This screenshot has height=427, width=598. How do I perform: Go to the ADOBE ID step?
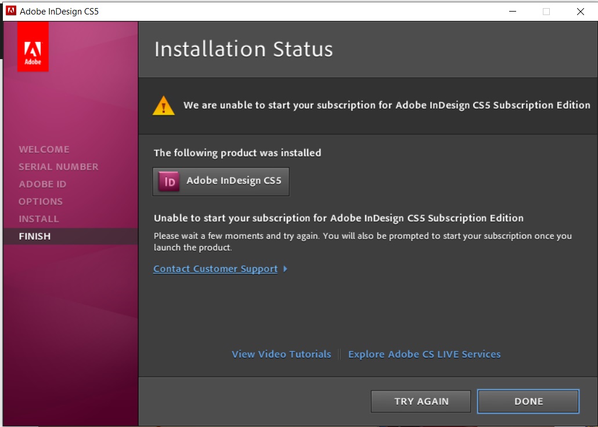[x=42, y=184]
